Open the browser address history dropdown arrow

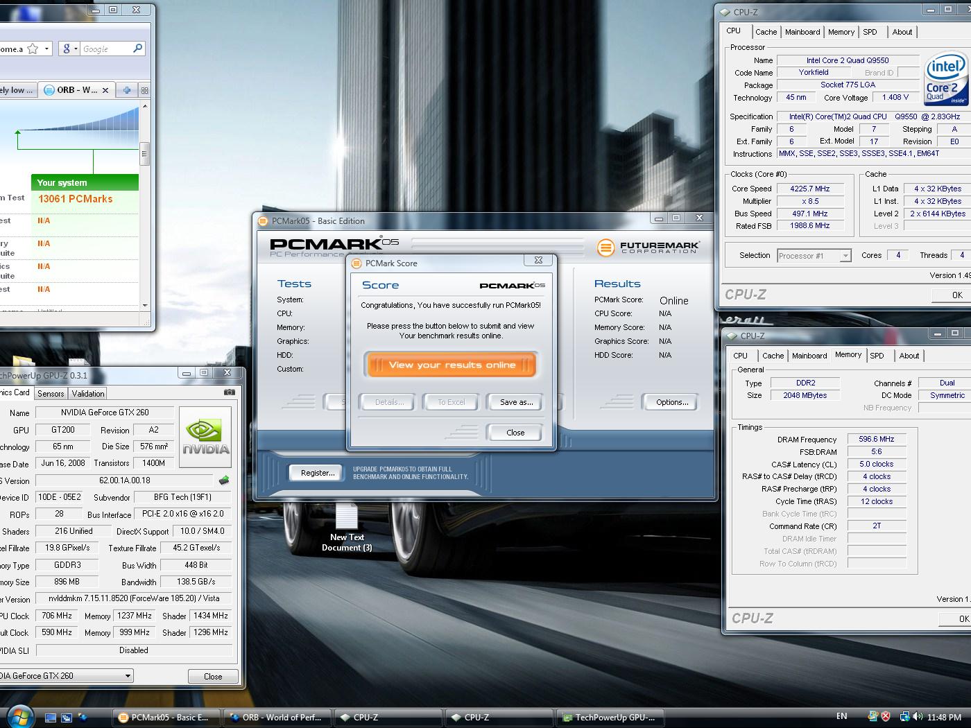coord(46,49)
